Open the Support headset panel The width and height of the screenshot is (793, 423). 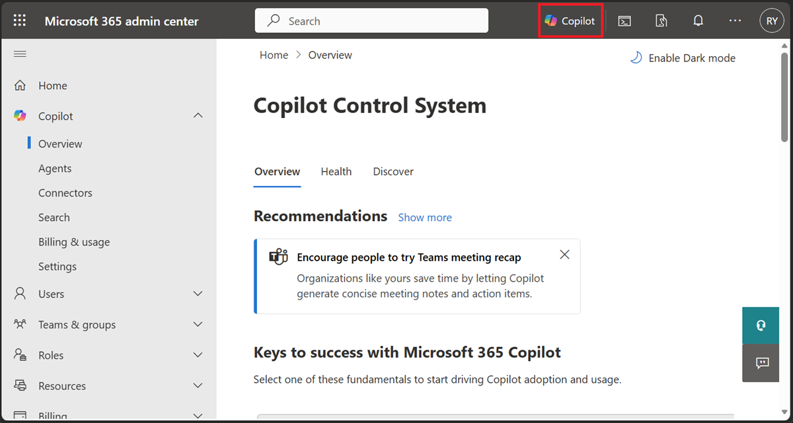[760, 325]
